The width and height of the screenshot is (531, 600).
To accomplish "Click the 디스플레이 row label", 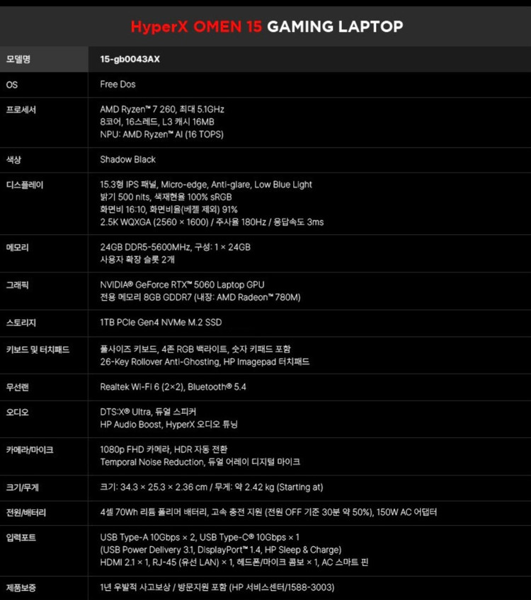I will pyautogui.click(x=25, y=185).
